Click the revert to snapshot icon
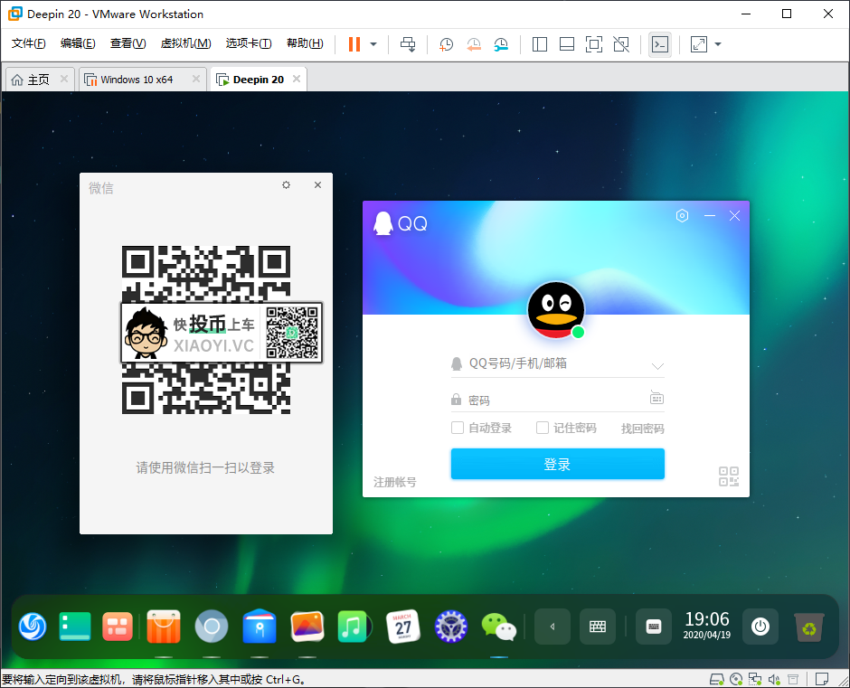The image size is (850, 688). [x=474, y=44]
